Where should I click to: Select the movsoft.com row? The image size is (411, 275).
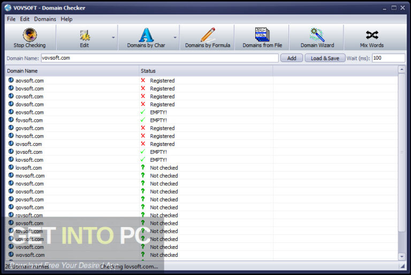click(201, 176)
